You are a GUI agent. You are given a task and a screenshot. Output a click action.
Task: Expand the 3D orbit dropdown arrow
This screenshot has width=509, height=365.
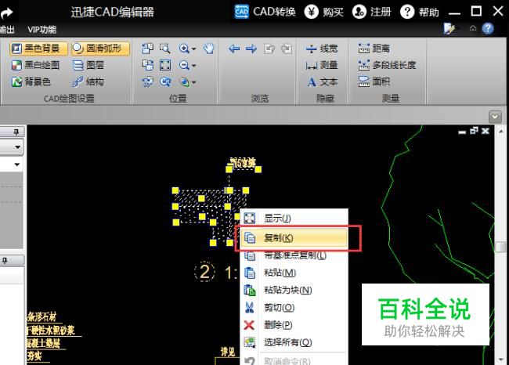[x=193, y=82]
